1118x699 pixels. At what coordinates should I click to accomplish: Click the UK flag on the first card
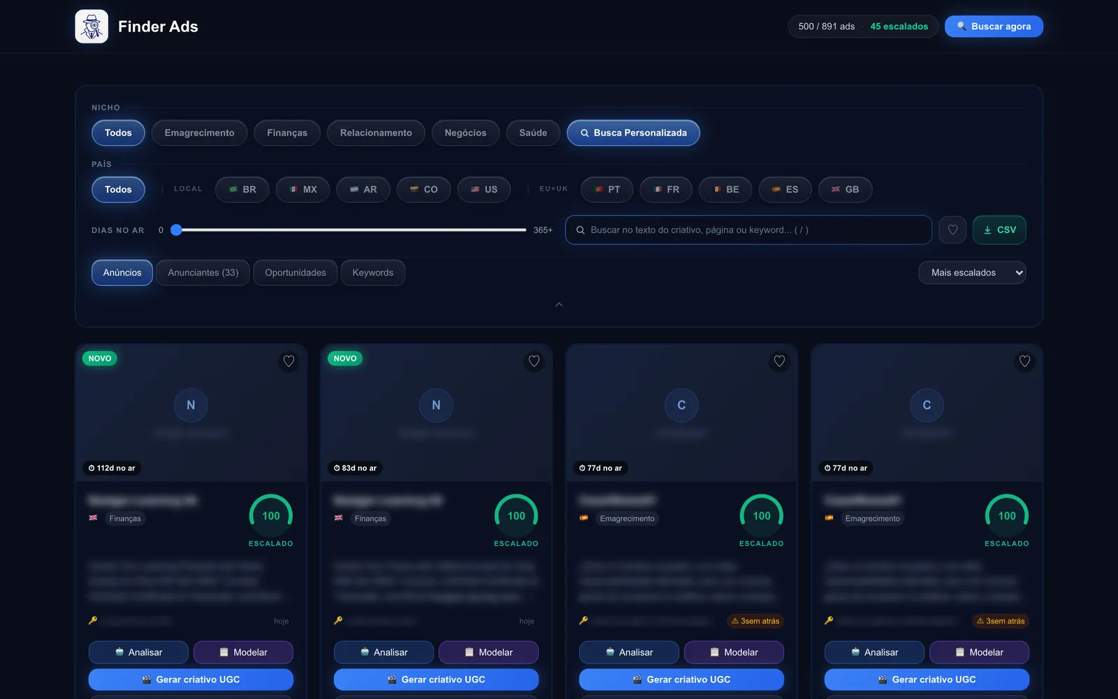pos(93,518)
